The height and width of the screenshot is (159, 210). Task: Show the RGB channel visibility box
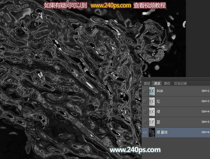pos(145,91)
